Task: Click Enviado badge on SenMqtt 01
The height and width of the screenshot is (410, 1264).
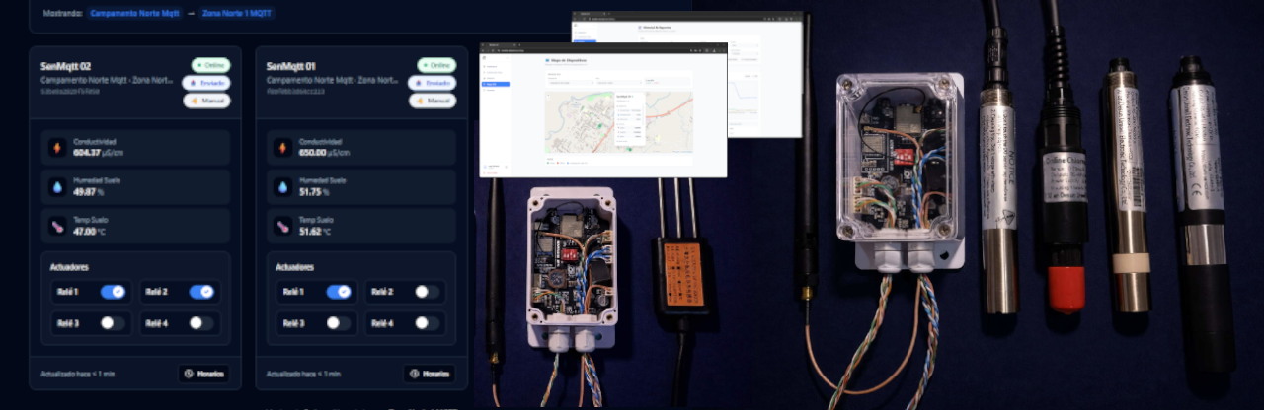Action: (x=433, y=83)
